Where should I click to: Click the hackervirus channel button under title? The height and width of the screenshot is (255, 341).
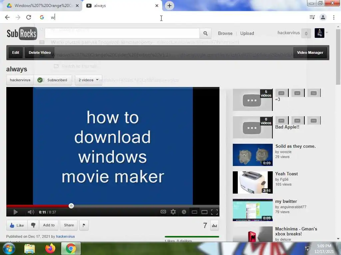[20, 80]
